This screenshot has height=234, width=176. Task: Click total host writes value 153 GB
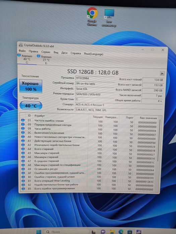pyautogui.click(x=153, y=85)
